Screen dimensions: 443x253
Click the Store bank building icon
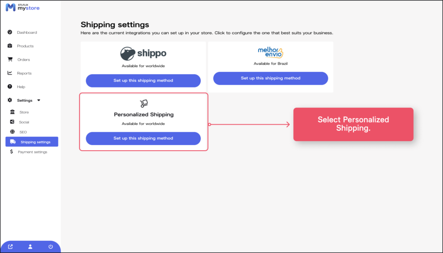pos(12,112)
